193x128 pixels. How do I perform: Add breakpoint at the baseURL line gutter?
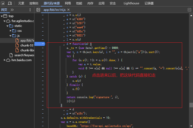click(x=43, y=126)
